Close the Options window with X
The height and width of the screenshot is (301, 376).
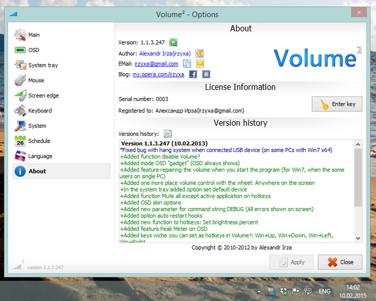(359, 12)
